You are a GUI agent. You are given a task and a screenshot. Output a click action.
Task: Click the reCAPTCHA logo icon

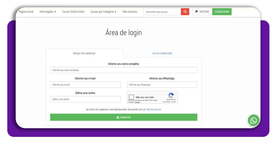(x=171, y=95)
